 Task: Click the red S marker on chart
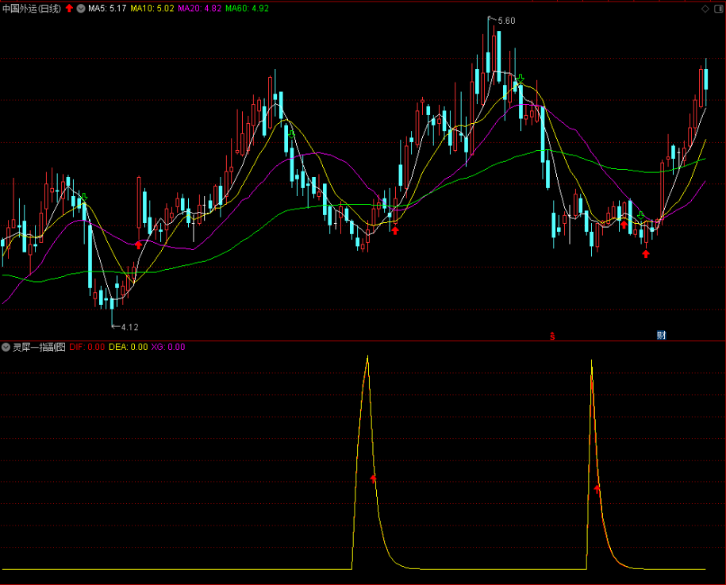(552, 337)
